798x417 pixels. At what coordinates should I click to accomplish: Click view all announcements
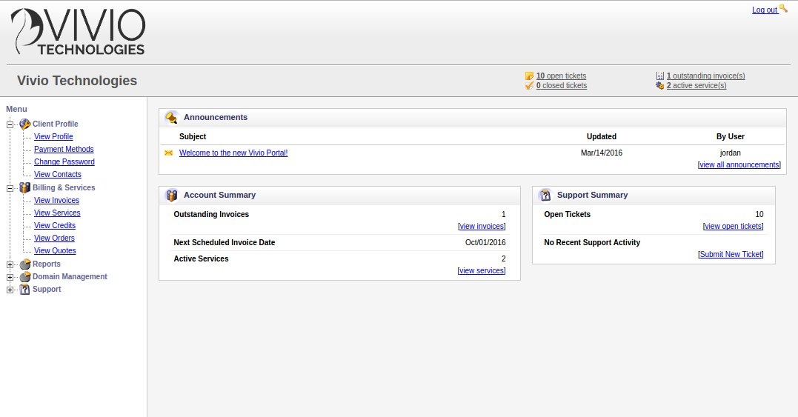tap(739, 164)
